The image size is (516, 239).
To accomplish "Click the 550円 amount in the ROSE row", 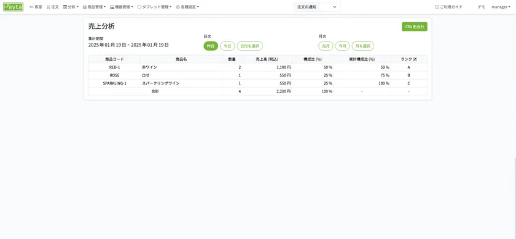I will [285, 75].
